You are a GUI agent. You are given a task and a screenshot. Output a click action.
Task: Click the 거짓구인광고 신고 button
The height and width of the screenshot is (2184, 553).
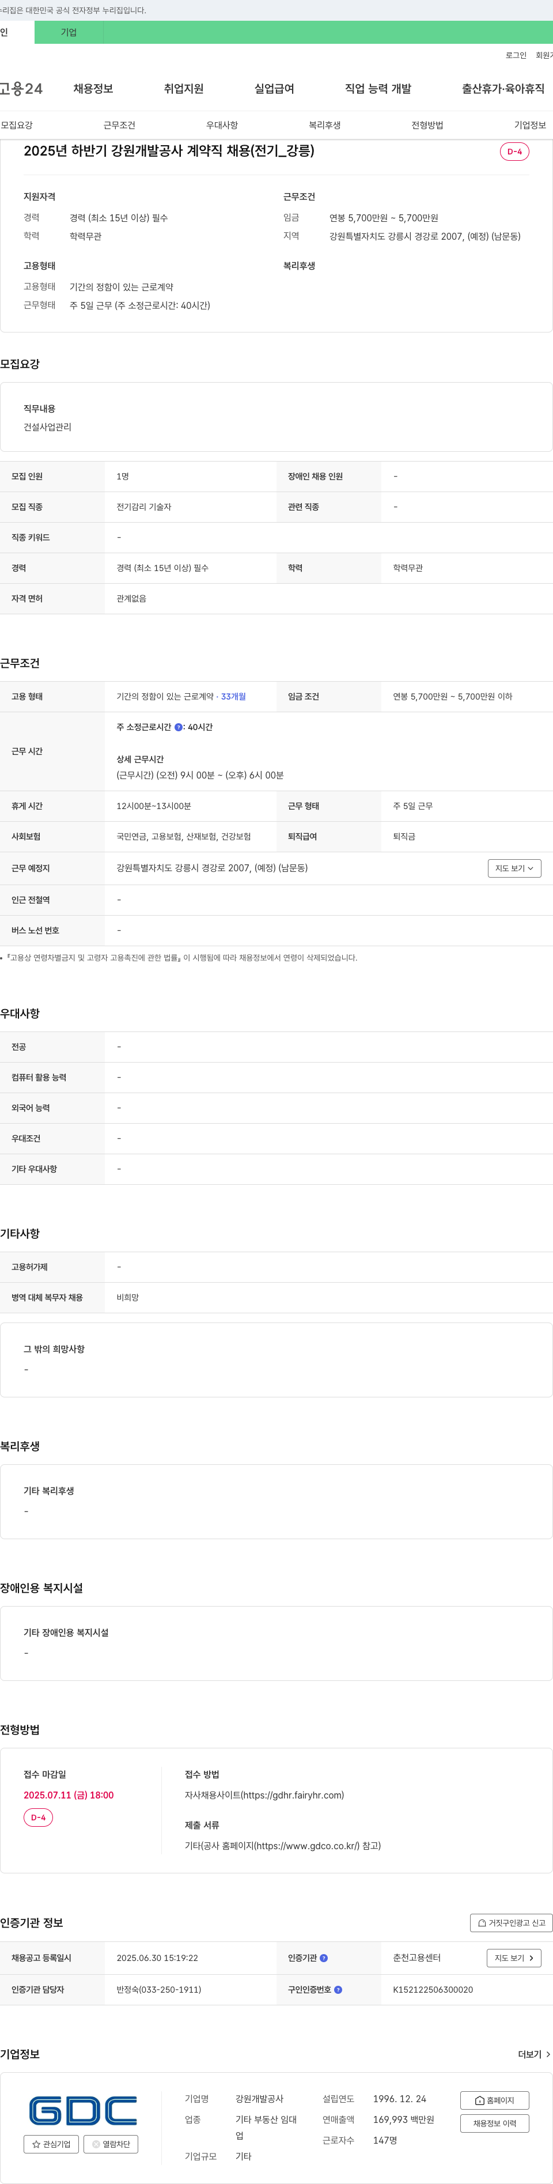512,1923
